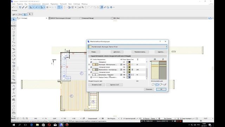
Task: Open Windows Start menu
Action: (14, 125)
